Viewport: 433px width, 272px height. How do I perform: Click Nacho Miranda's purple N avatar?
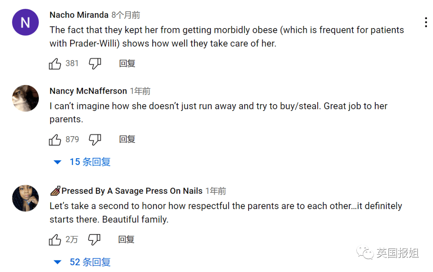(25, 22)
